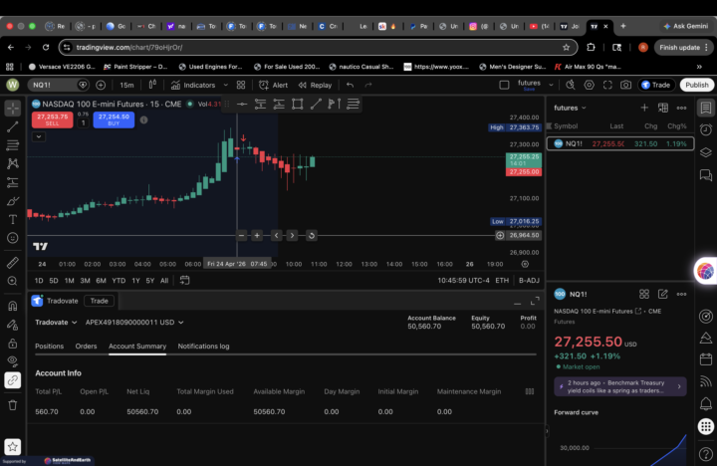This screenshot has height=466, width=717.
Task: Open the Fibonacci tools in left toolbar
Action: point(13,145)
